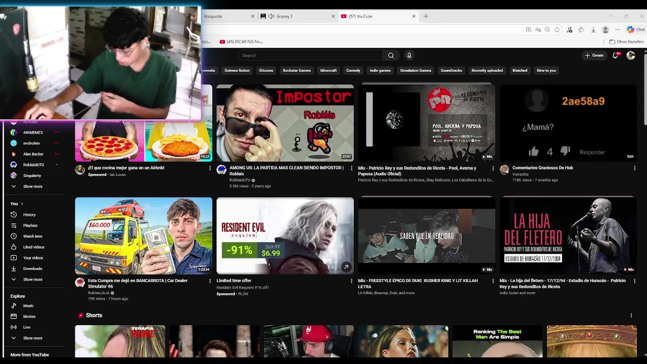Screen dimensions: 647x364
Task: Open options menu for Resident Evil ad
Action: (352, 281)
